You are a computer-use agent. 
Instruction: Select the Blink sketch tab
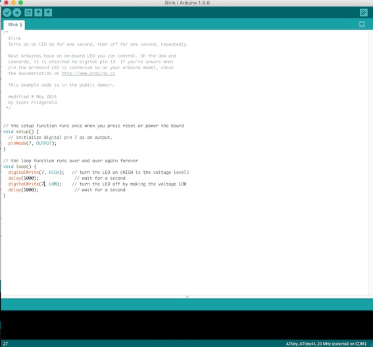14,24
